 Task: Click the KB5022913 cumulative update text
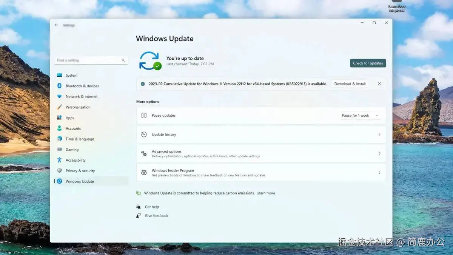238,84
